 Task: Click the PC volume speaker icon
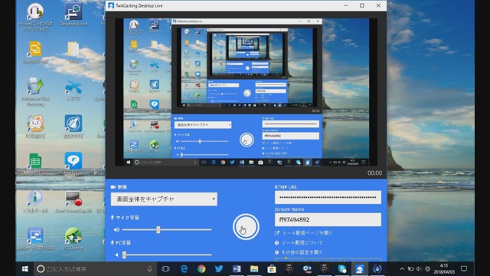coord(116,255)
